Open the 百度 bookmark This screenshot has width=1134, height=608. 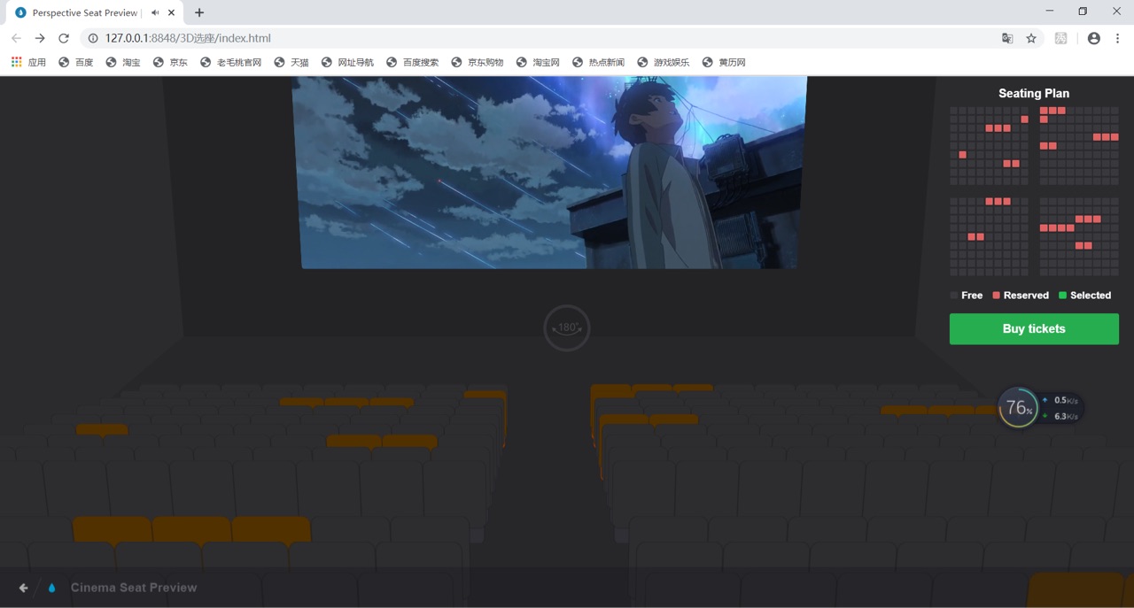(x=76, y=62)
